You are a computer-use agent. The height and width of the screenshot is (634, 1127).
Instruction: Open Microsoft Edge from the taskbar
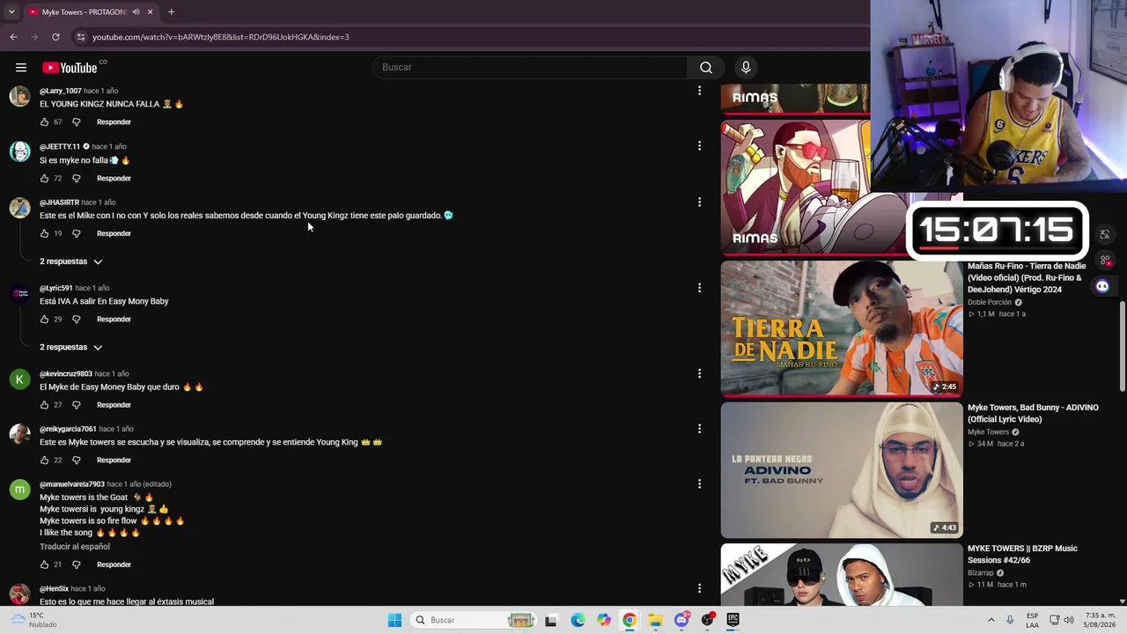578,620
